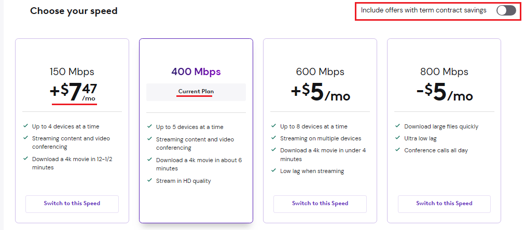The image size is (525, 230).
Task: Click checkmark beside Up to 5 devices
Action: coord(149,126)
